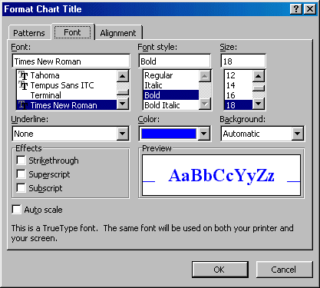
Task: Enable the Strikethrough effect
Action: [x=21, y=161]
